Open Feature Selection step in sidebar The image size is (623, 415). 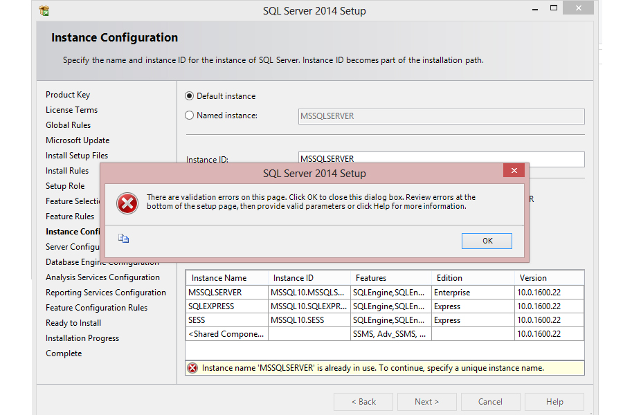(x=73, y=201)
